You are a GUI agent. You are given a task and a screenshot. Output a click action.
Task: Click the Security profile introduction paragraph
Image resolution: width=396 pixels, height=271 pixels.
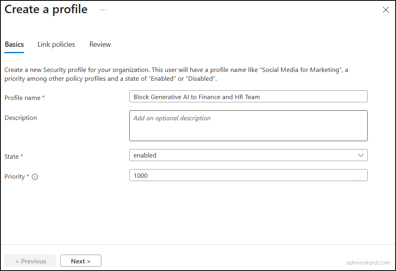(176, 74)
